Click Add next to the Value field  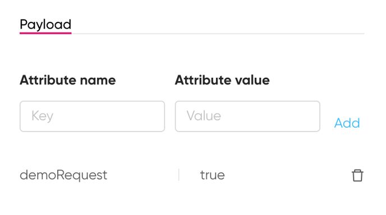click(347, 123)
